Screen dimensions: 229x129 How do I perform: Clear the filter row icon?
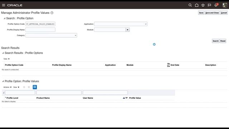pyautogui.click(x=4, y=93)
